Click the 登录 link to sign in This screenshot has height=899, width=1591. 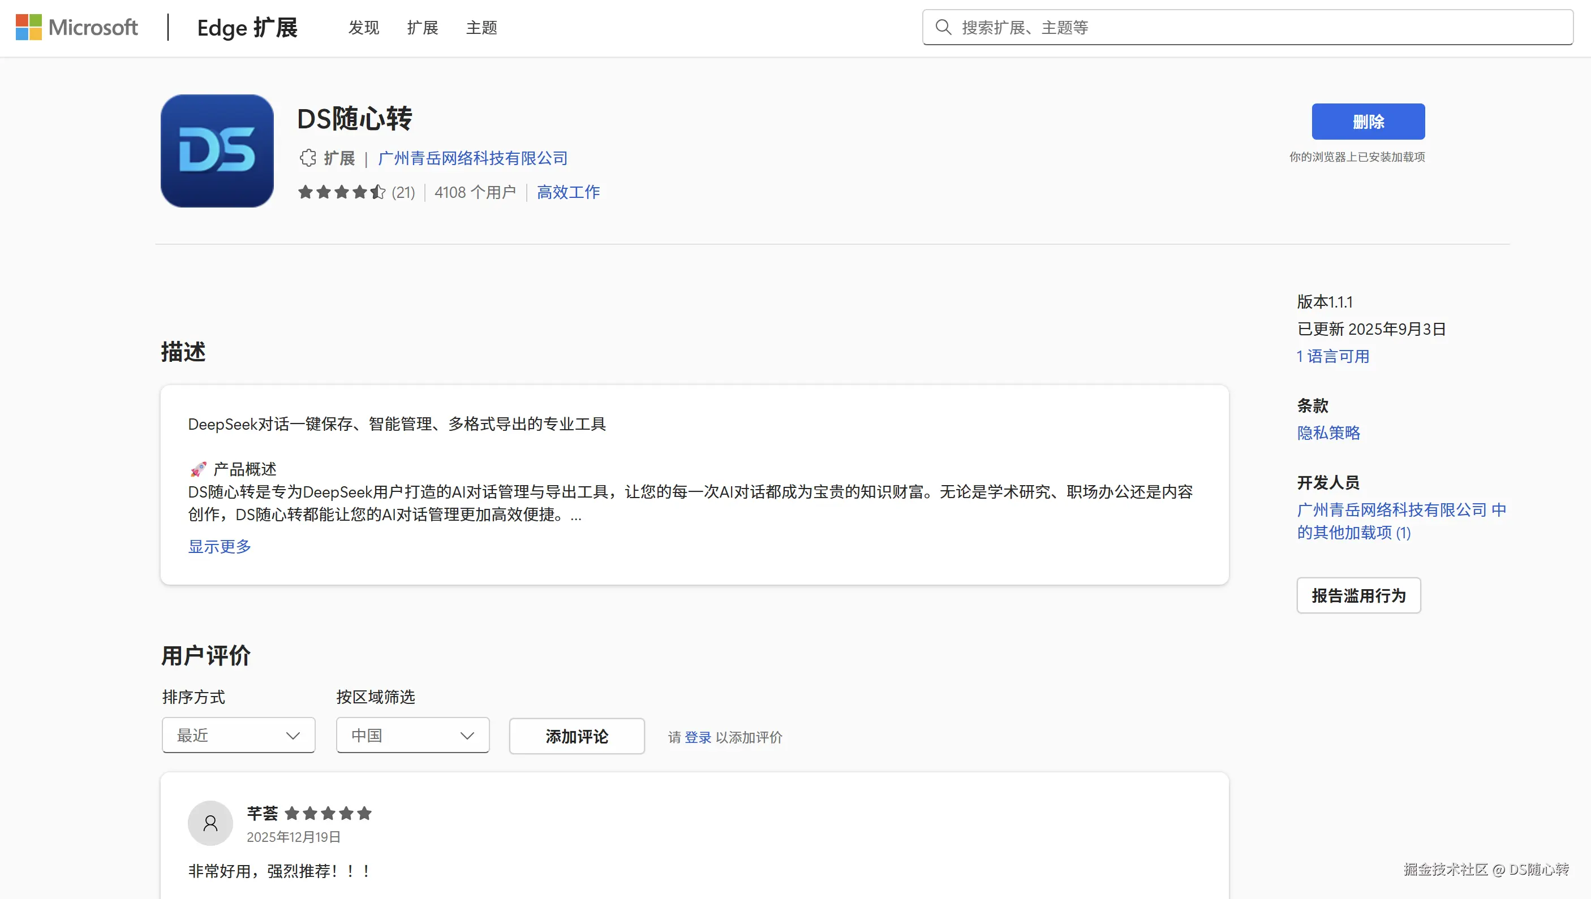tap(698, 737)
